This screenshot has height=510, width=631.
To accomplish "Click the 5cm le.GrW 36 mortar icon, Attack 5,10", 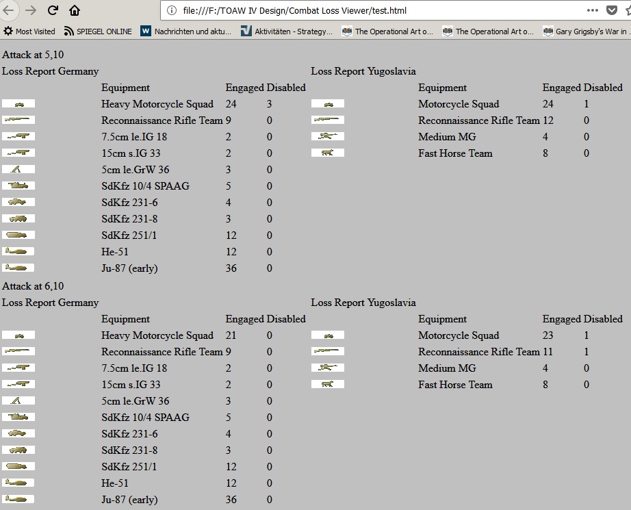I will [x=18, y=170].
